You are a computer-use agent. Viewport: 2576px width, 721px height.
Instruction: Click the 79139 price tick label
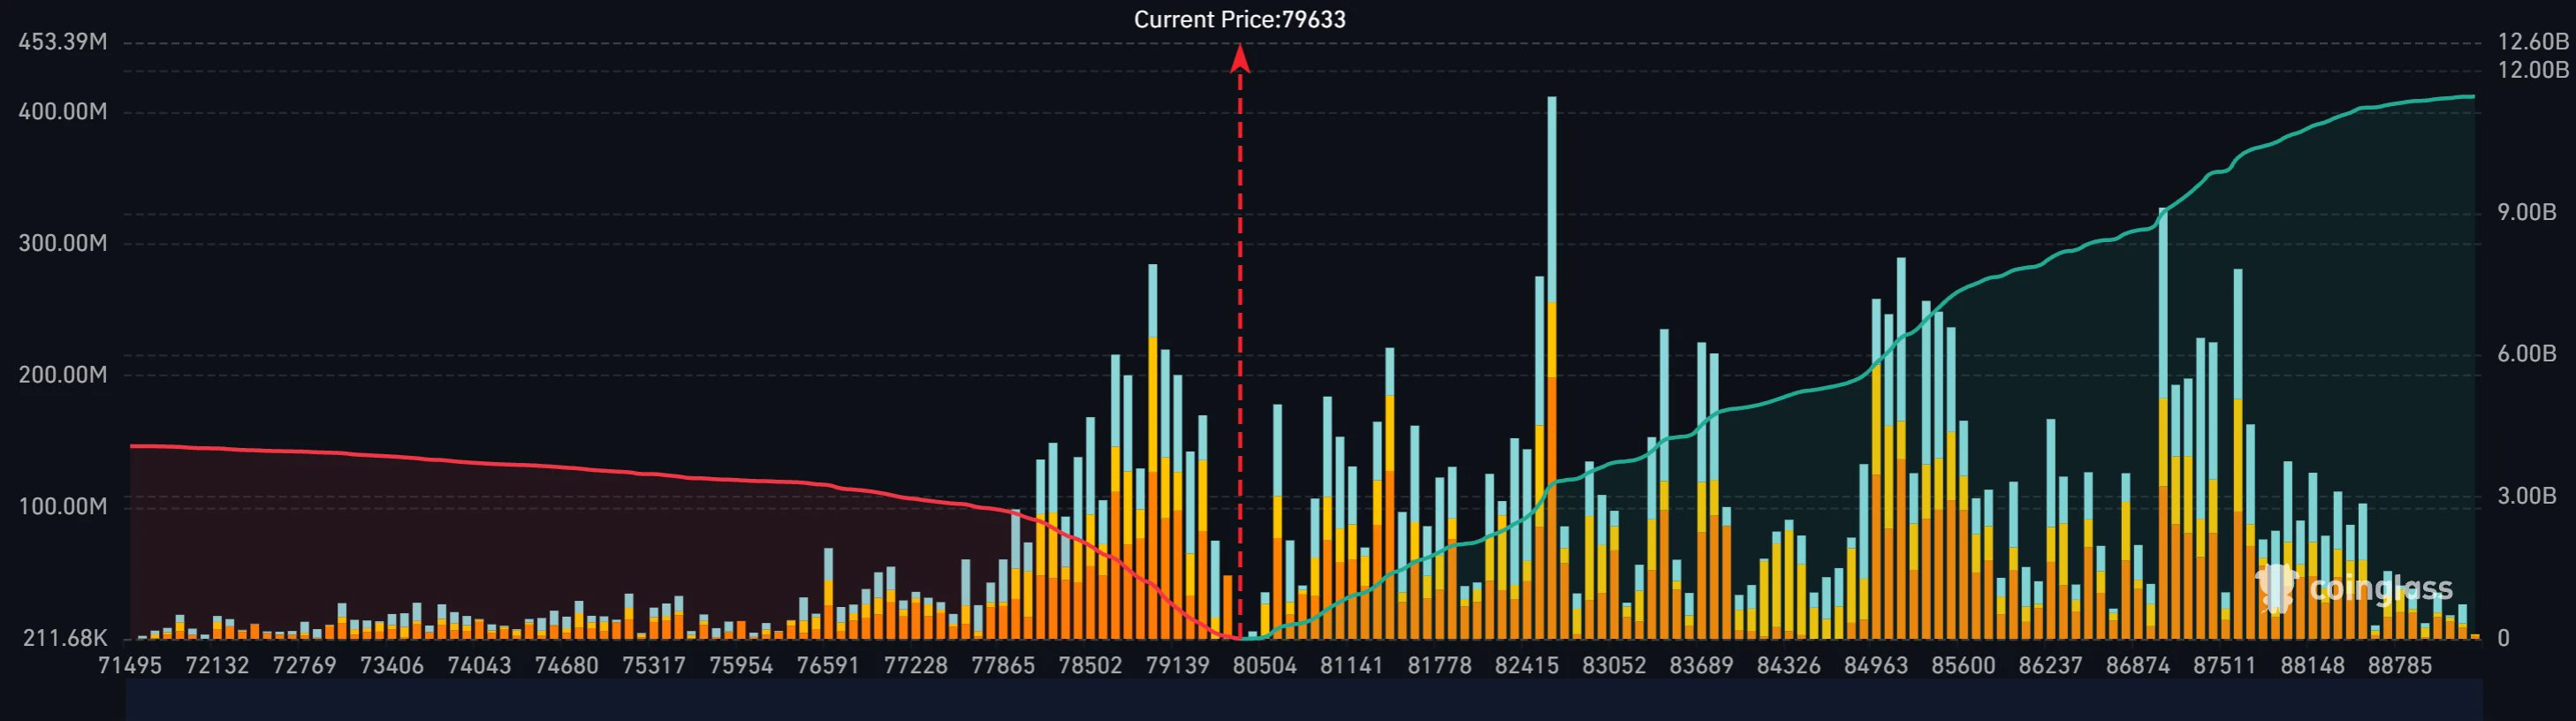tap(1178, 666)
